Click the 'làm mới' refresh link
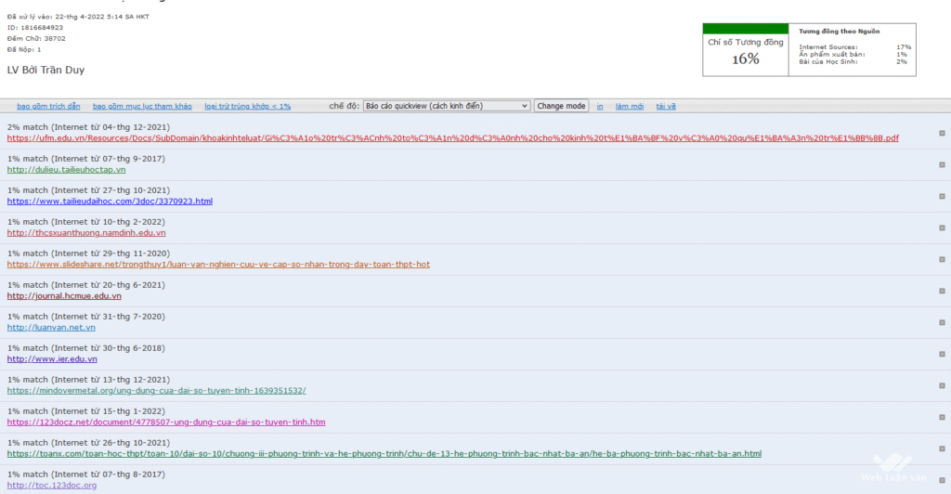This screenshot has height=494, width=951. pyautogui.click(x=629, y=107)
